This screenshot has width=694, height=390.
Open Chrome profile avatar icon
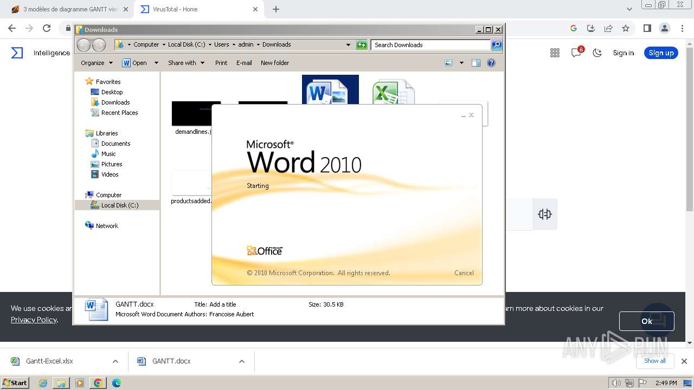click(x=664, y=28)
